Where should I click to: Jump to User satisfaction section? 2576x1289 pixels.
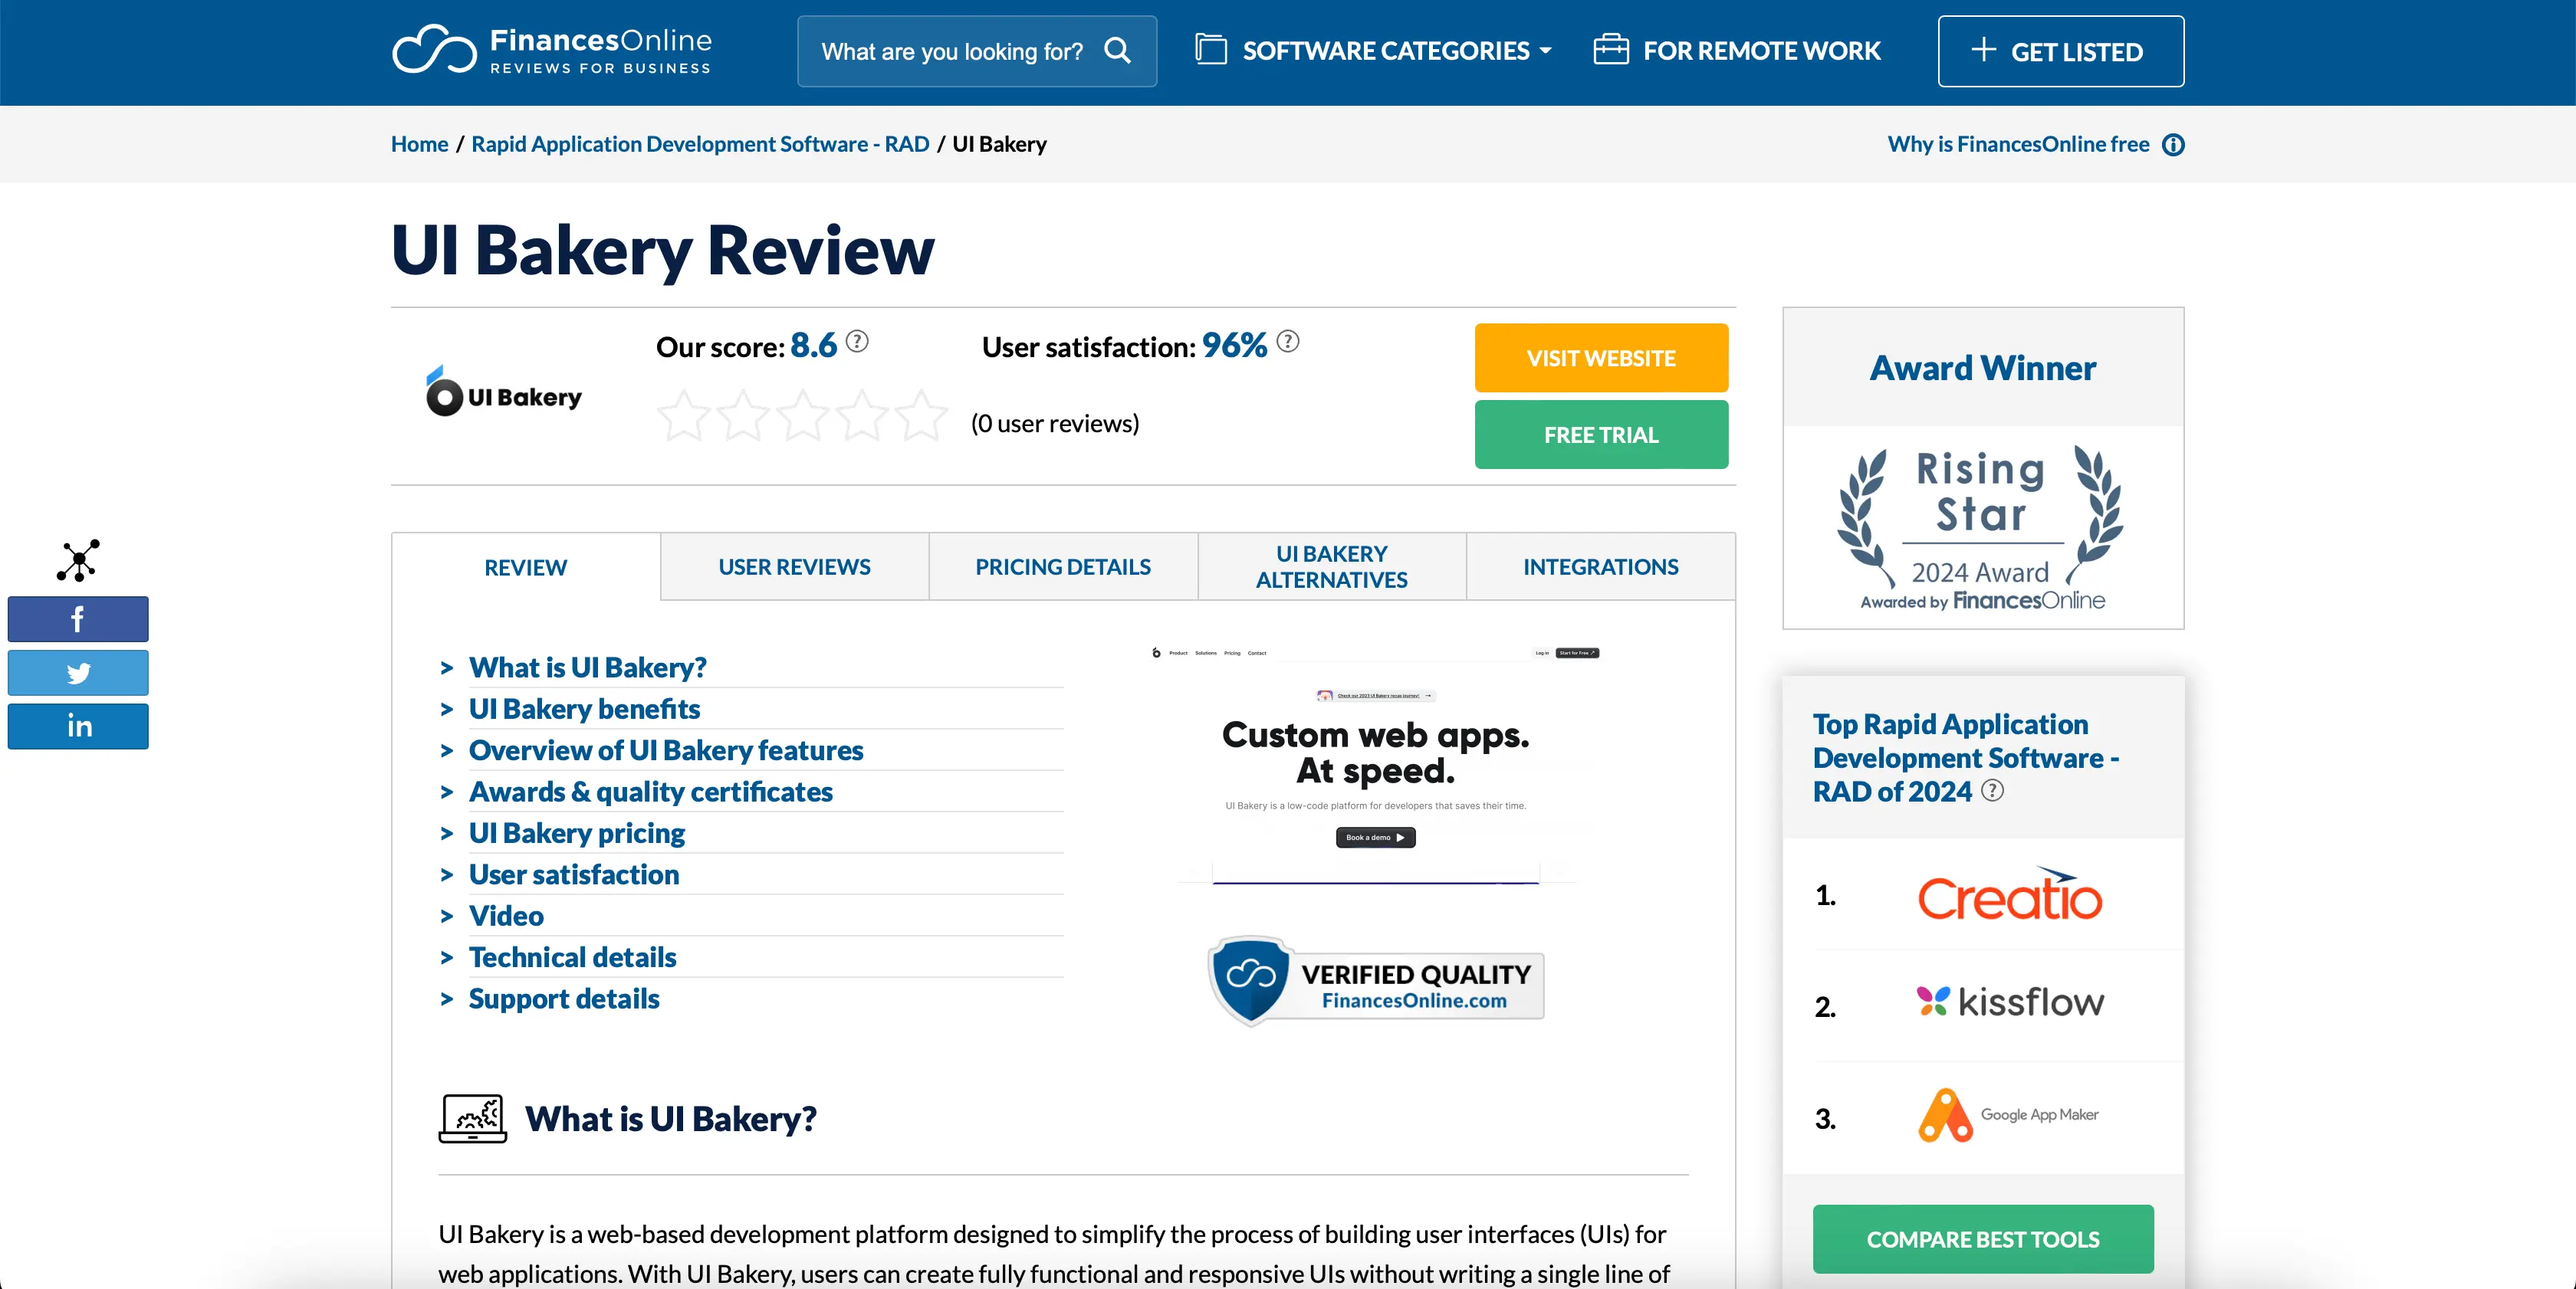(x=574, y=874)
